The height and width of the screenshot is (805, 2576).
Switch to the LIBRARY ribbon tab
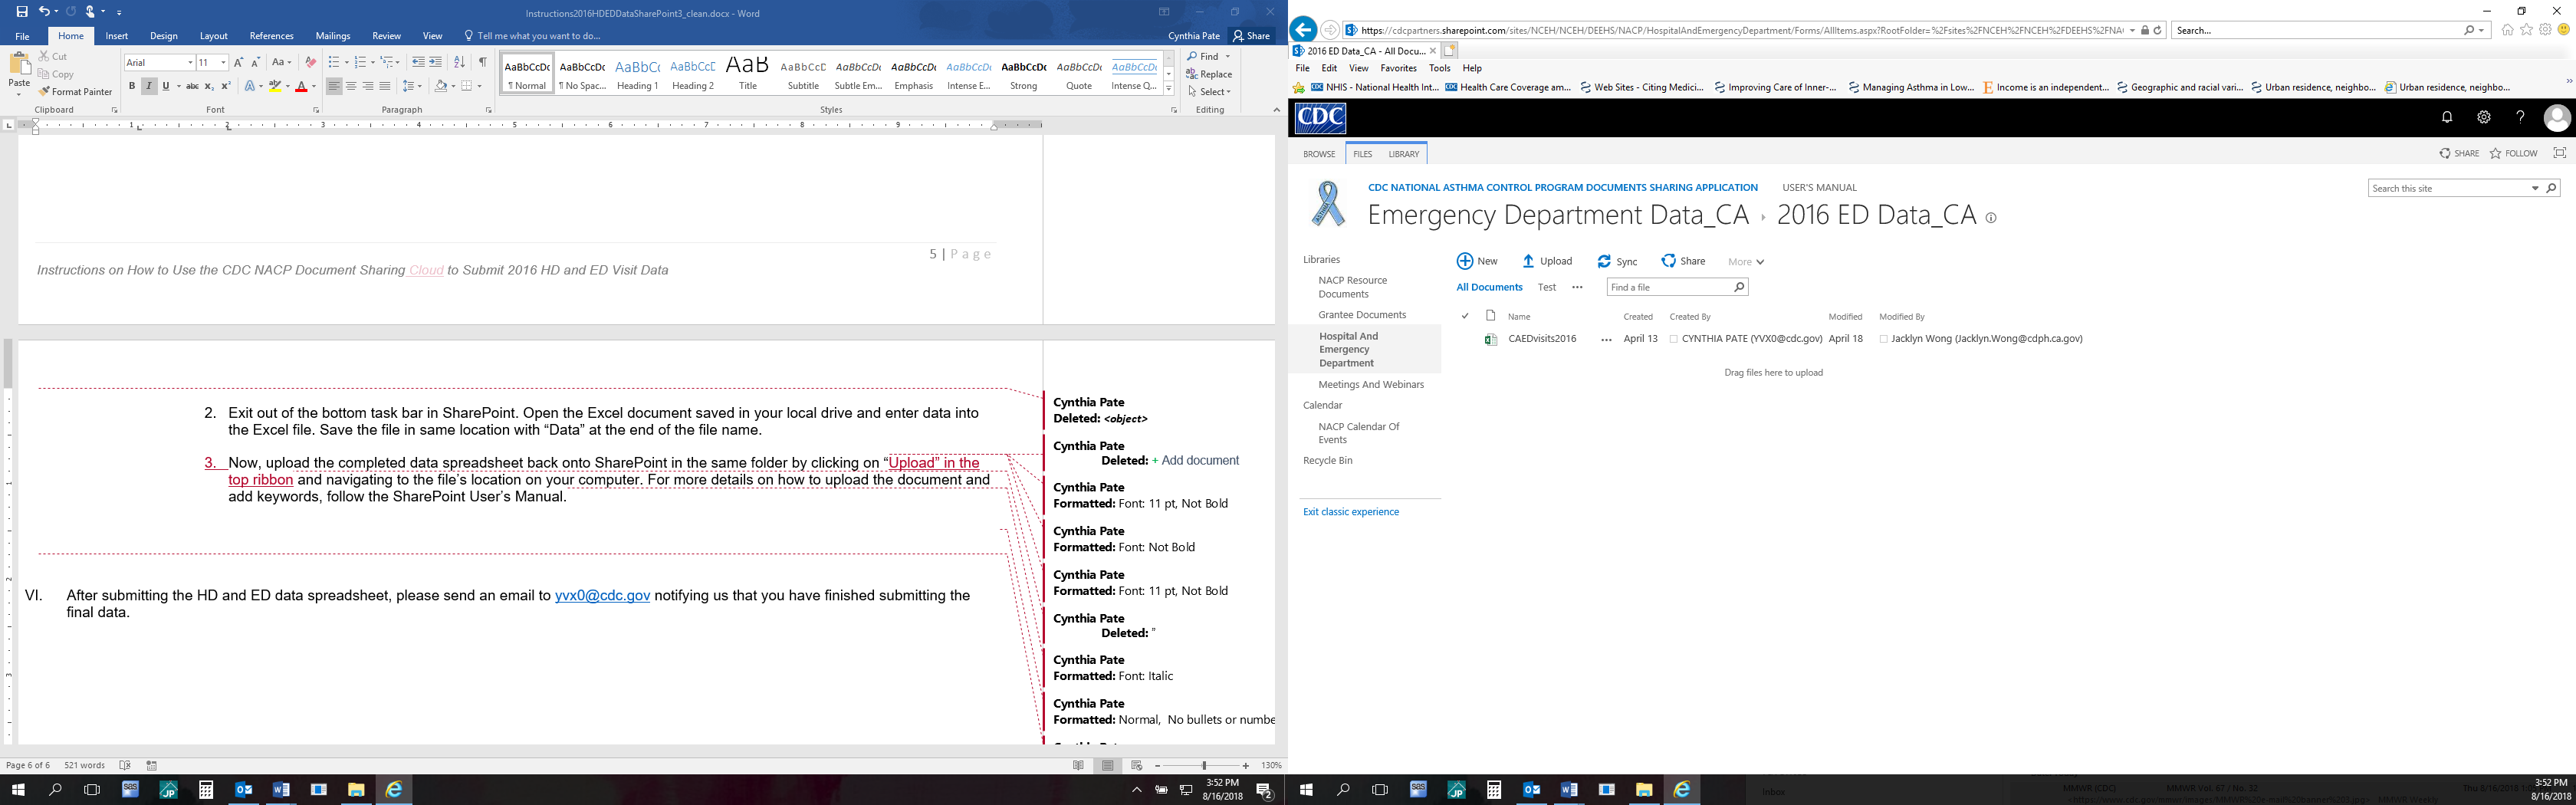[x=1403, y=154]
